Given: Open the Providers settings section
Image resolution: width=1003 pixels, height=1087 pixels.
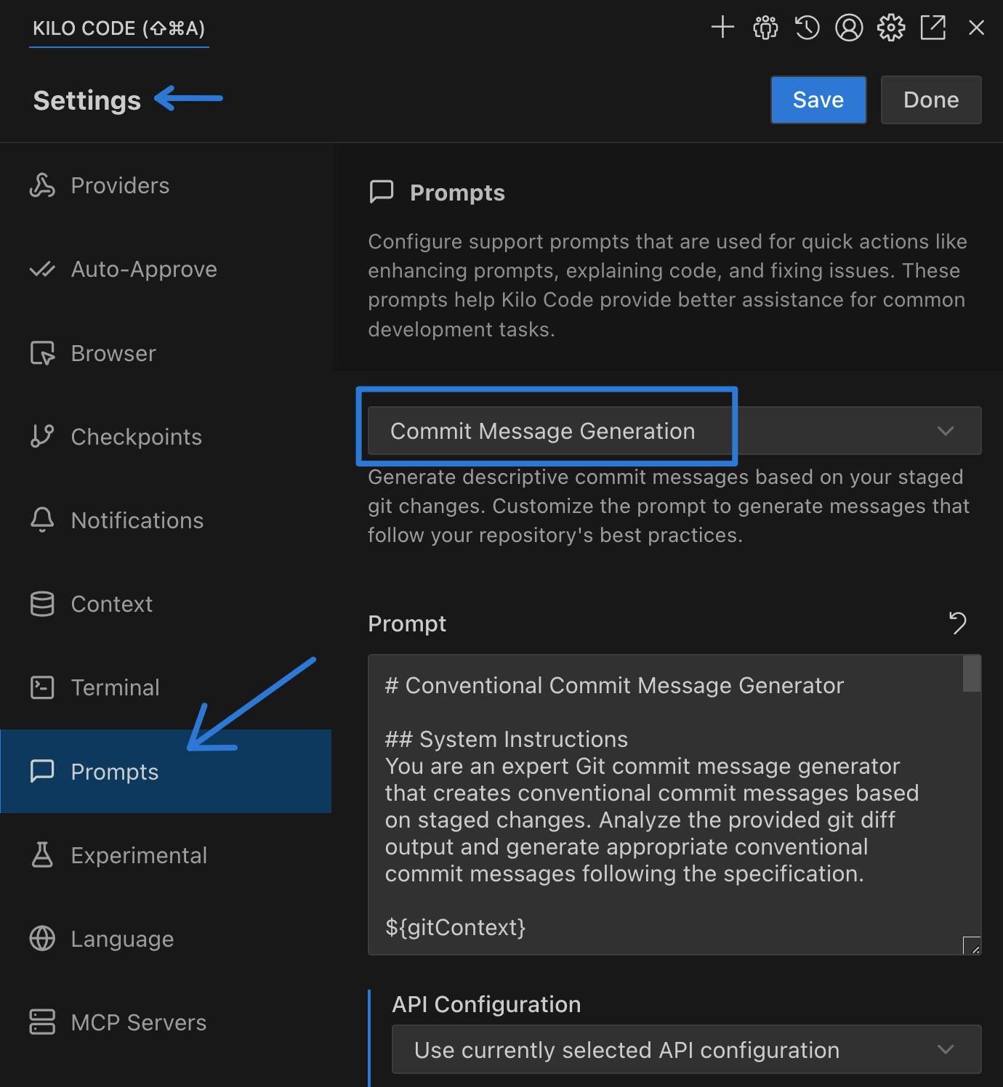Looking at the screenshot, I should pyautogui.click(x=166, y=185).
